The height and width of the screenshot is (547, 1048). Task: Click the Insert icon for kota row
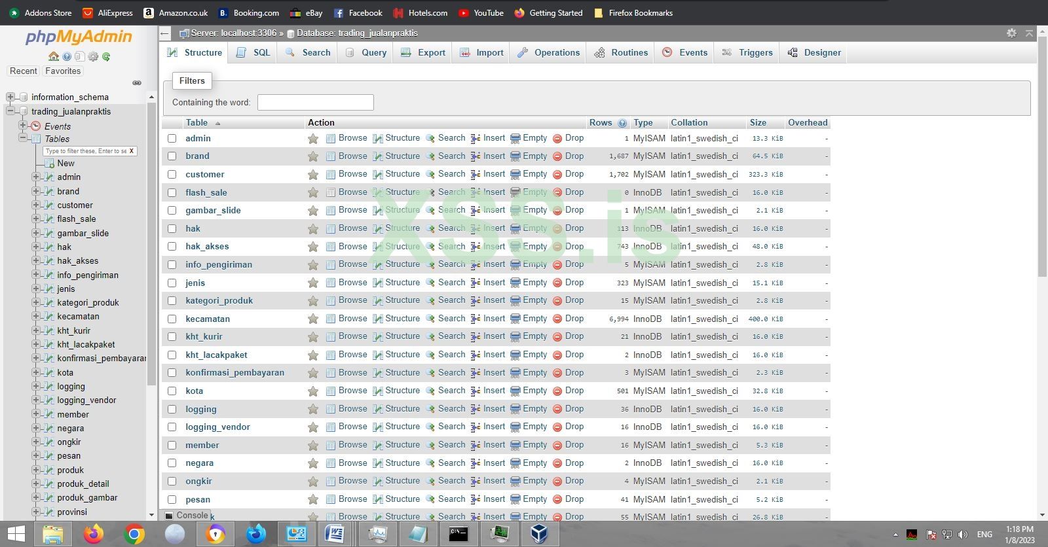click(476, 391)
